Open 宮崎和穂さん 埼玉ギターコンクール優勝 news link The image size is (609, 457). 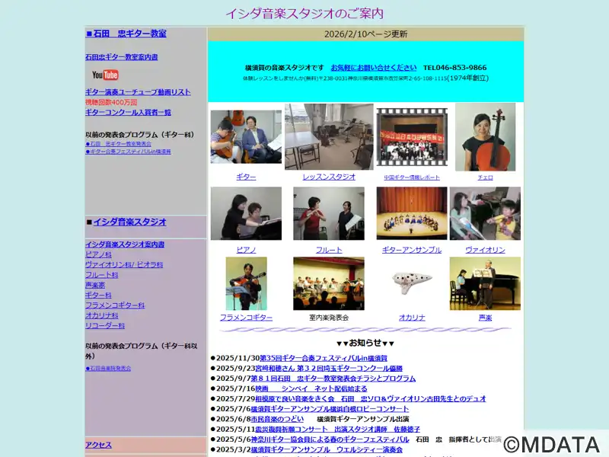pyautogui.click(x=329, y=368)
